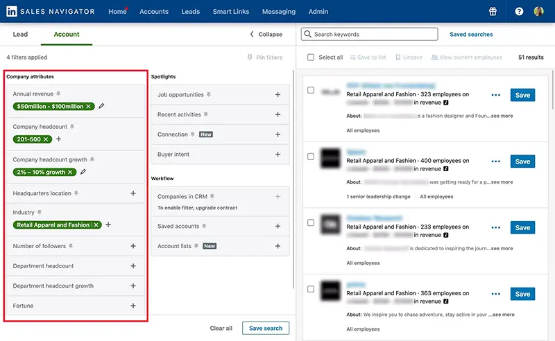Open the Admin nav item
The width and height of the screenshot is (555, 341).
(318, 11)
